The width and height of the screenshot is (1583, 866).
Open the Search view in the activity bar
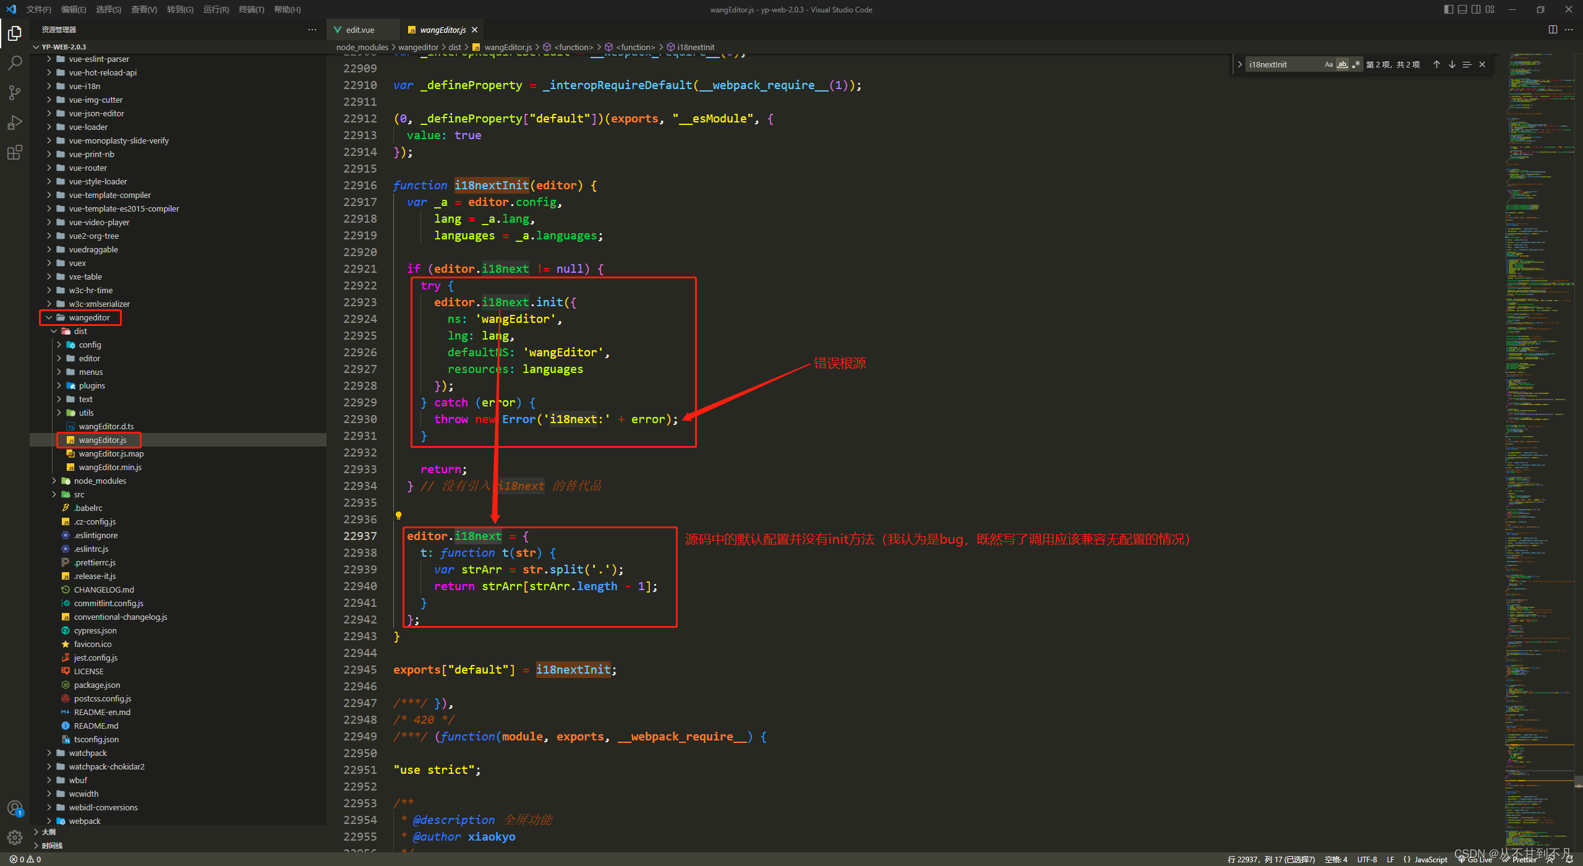[x=15, y=62]
